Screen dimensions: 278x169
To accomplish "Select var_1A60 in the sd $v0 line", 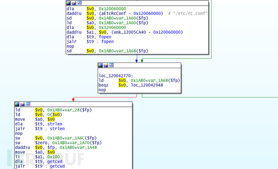I will [126, 18].
